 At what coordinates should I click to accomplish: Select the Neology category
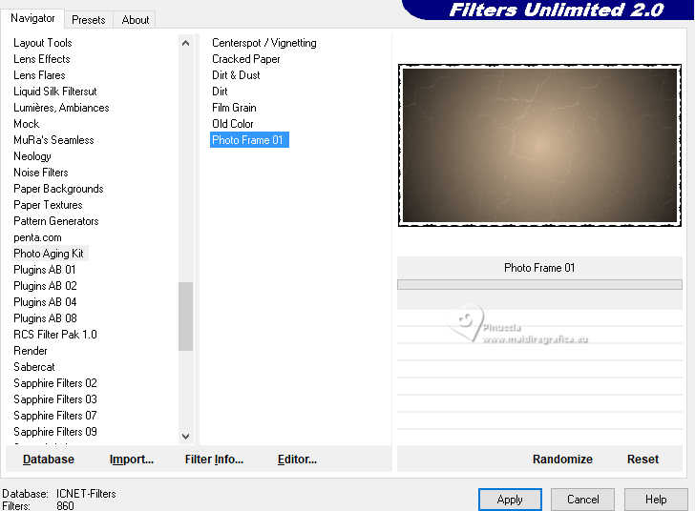click(32, 156)
